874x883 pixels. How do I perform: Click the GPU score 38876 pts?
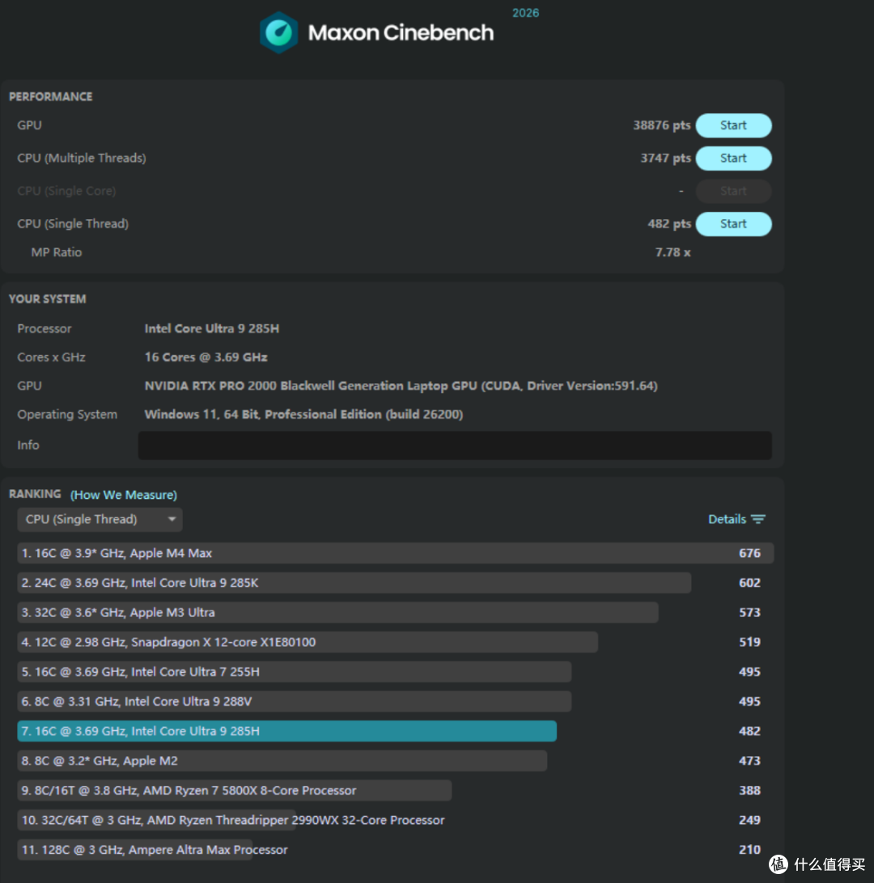click(x=661, y=125)
